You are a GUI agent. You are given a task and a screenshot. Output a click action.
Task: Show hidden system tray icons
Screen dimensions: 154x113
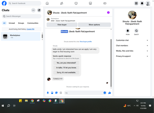tap(134, 106)
